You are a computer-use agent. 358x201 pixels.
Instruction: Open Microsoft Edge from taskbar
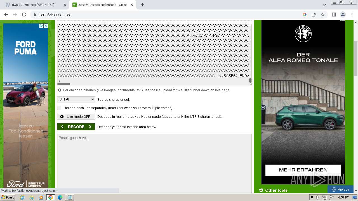[x=60, y=197]
